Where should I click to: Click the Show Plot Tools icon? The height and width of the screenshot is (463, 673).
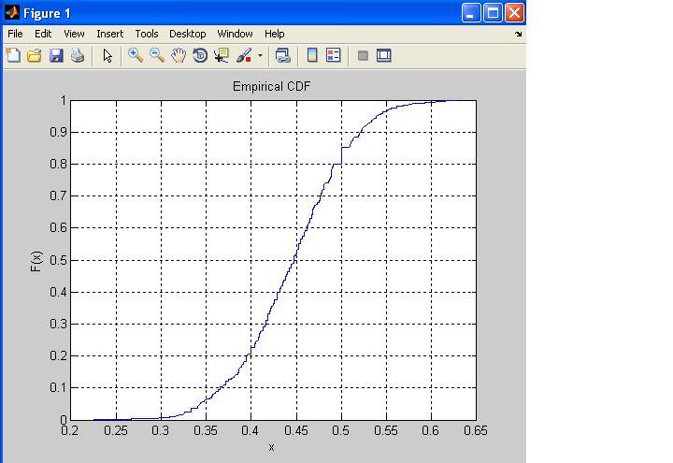[x=384, y=55]
